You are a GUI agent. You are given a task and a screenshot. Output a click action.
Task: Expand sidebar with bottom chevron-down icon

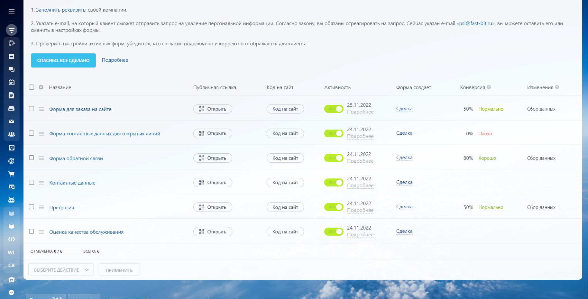point(12,292)
